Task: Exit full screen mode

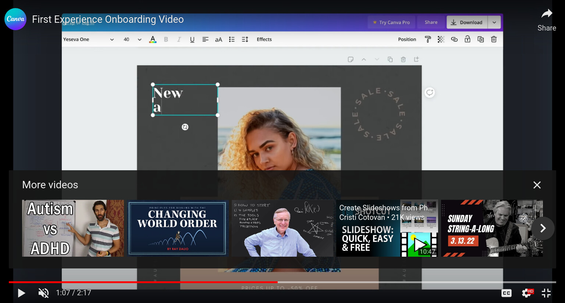Action: click(x=546, y=293)
